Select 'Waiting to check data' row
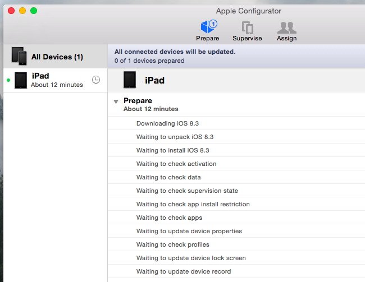Viewport: 365px width, 282px height. [236, 177]
